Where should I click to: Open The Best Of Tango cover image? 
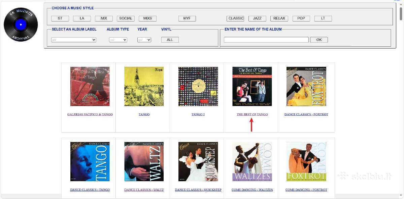pos(252,86)
